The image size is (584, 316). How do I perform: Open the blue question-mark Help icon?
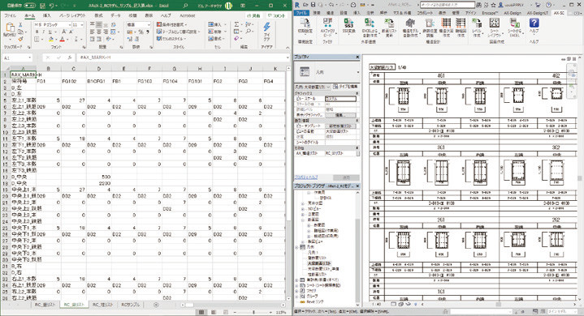tap(534, 23)
